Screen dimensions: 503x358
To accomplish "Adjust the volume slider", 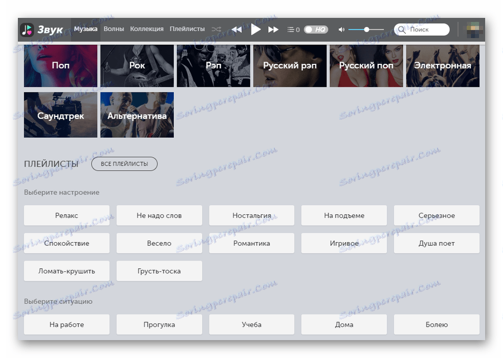I will tap(366, 30).
